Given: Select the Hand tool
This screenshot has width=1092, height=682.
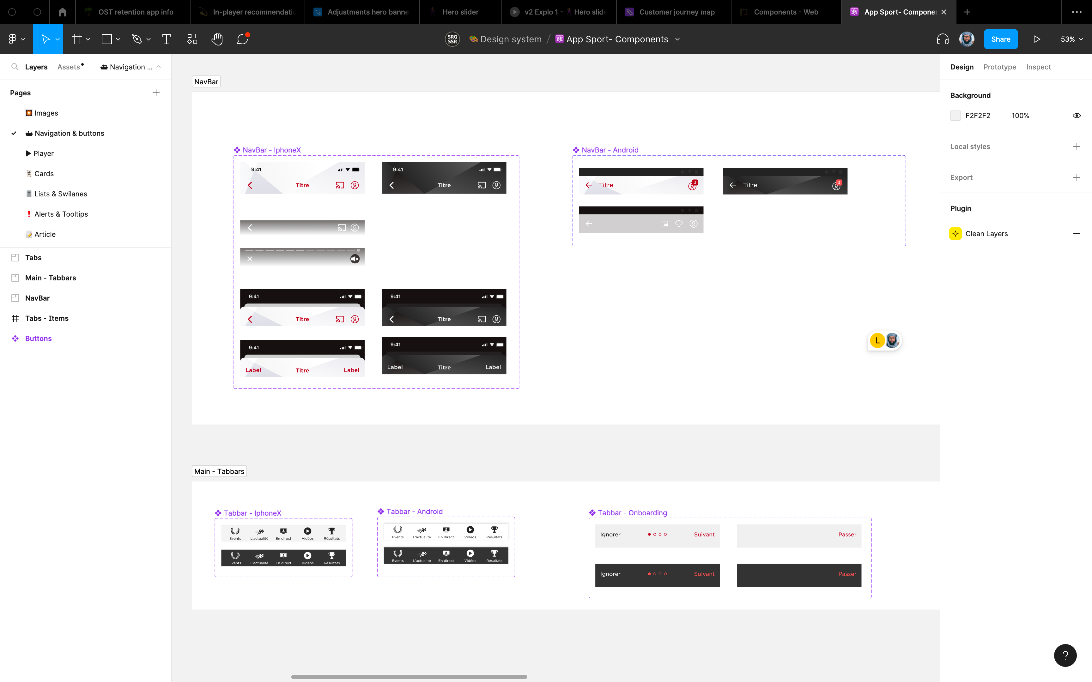Looking at the screenshot, I should [217, 39].
